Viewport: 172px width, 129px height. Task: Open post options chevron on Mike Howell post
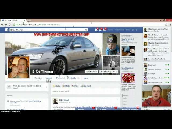(x=117, y=99)
